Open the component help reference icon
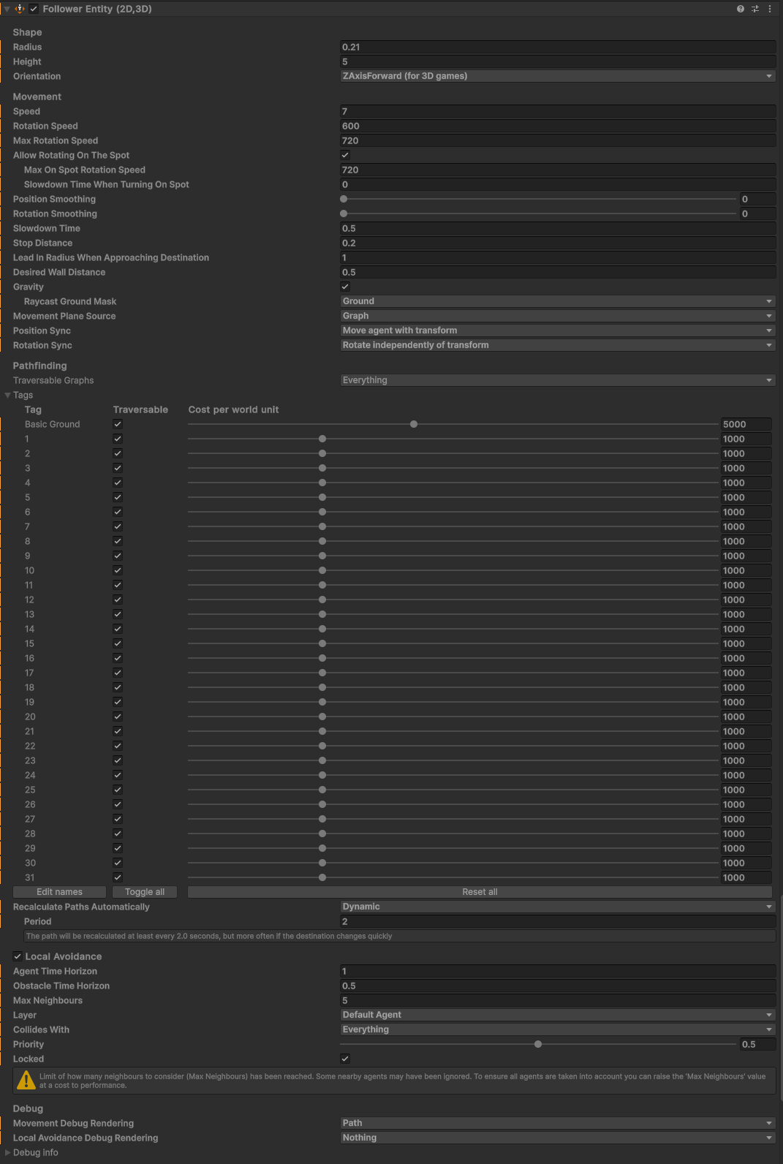Viewport: 783px width, 1164px height. [x=741, y=9]
